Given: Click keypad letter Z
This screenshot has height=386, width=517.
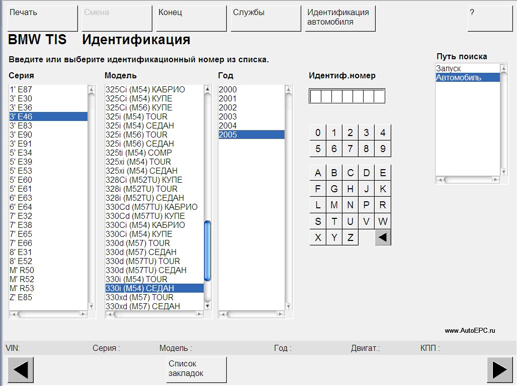Looking at the screenshot, I should tap(350, 237).
